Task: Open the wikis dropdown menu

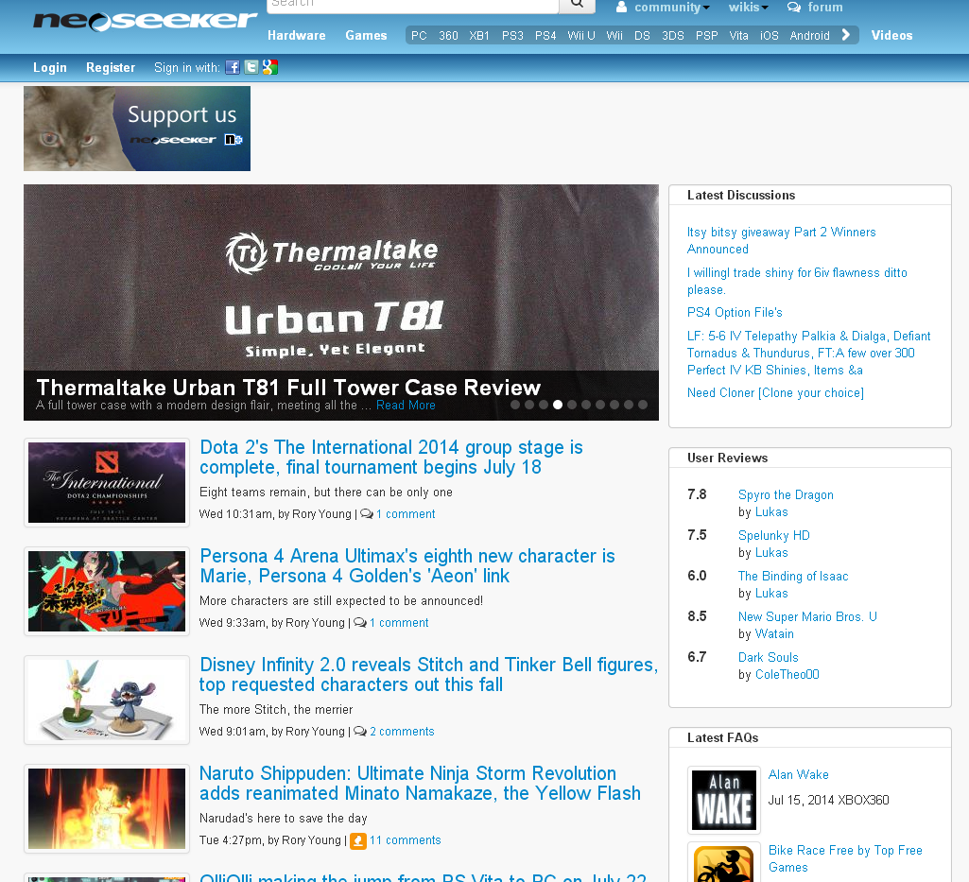Action: point(748,8)
